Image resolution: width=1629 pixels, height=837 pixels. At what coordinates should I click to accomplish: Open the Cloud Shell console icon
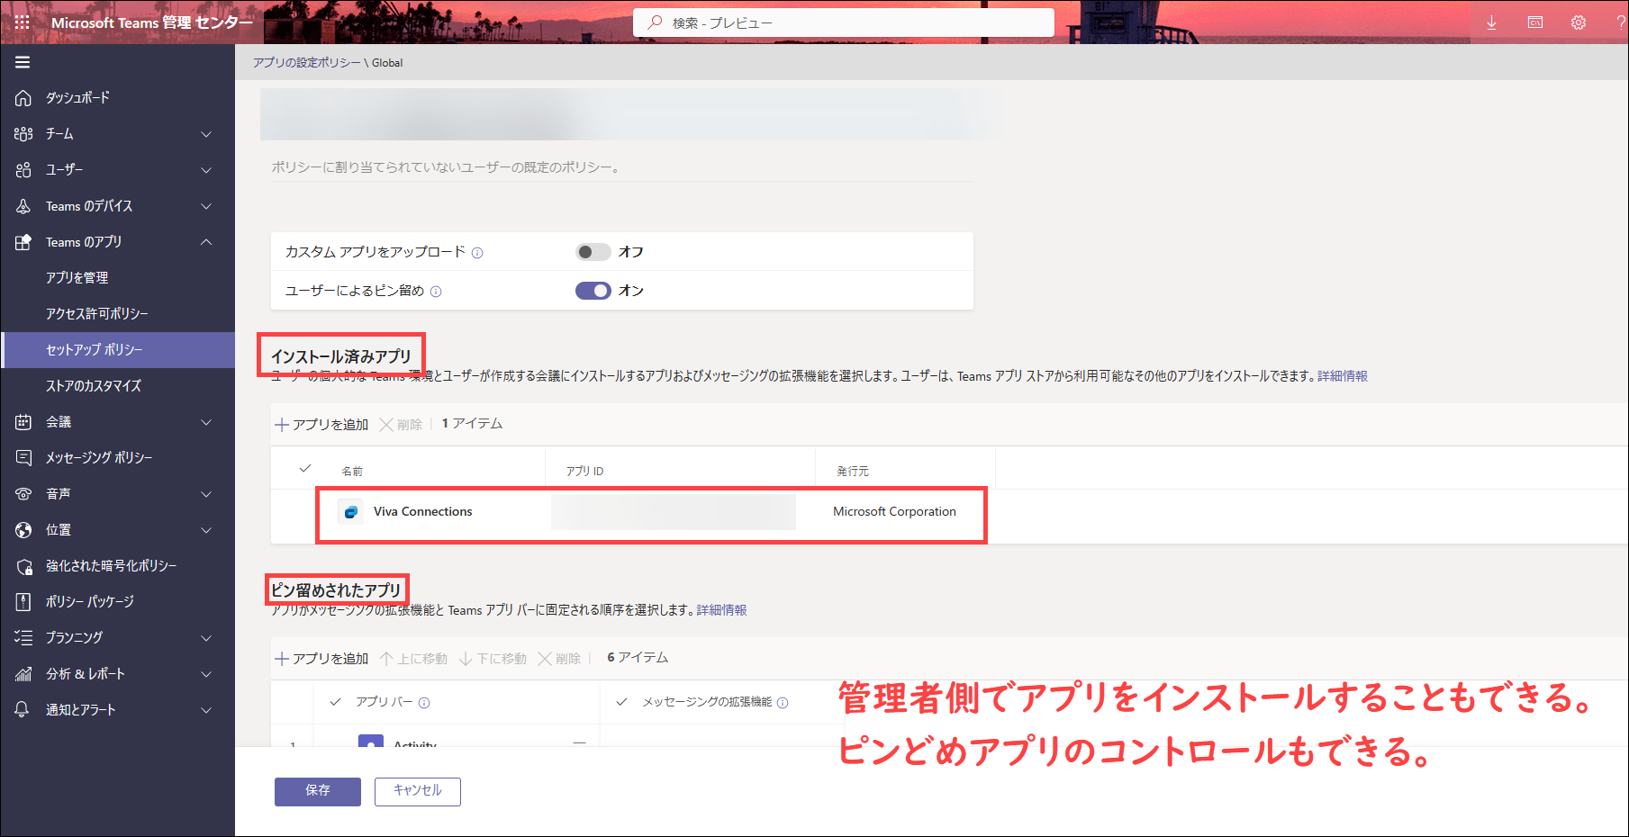[x=1535, y=22]
